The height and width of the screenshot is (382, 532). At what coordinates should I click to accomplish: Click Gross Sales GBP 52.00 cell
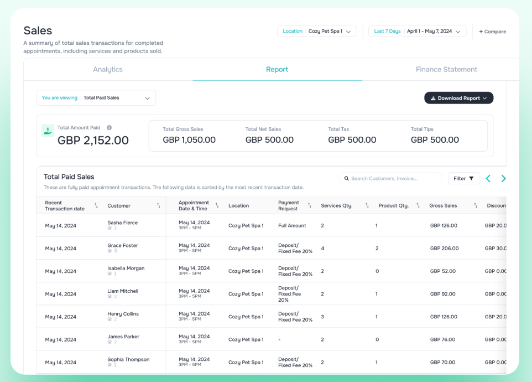coord(443,271)
